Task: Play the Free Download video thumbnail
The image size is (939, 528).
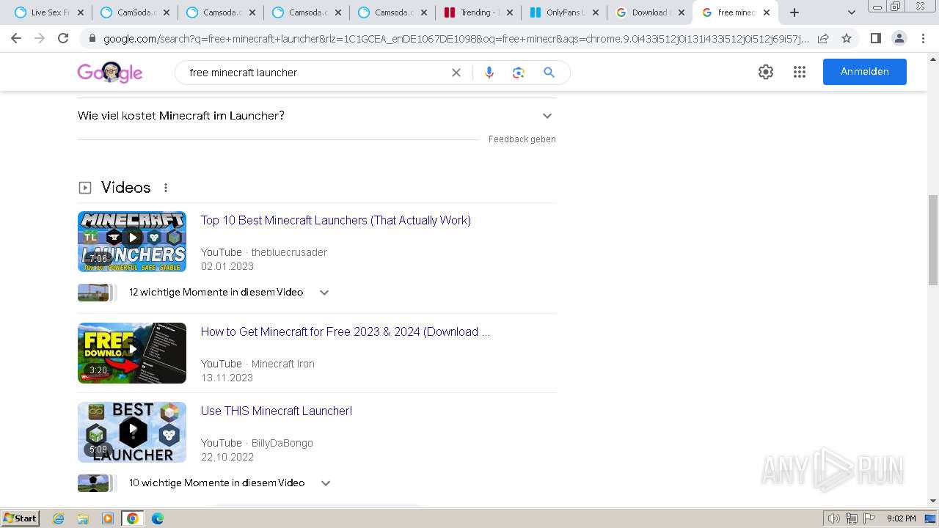Action: point(132,353)
